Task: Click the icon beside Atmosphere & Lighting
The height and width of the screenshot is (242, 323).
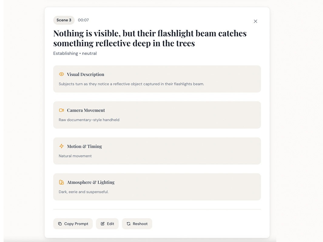Action: point(61,182)
